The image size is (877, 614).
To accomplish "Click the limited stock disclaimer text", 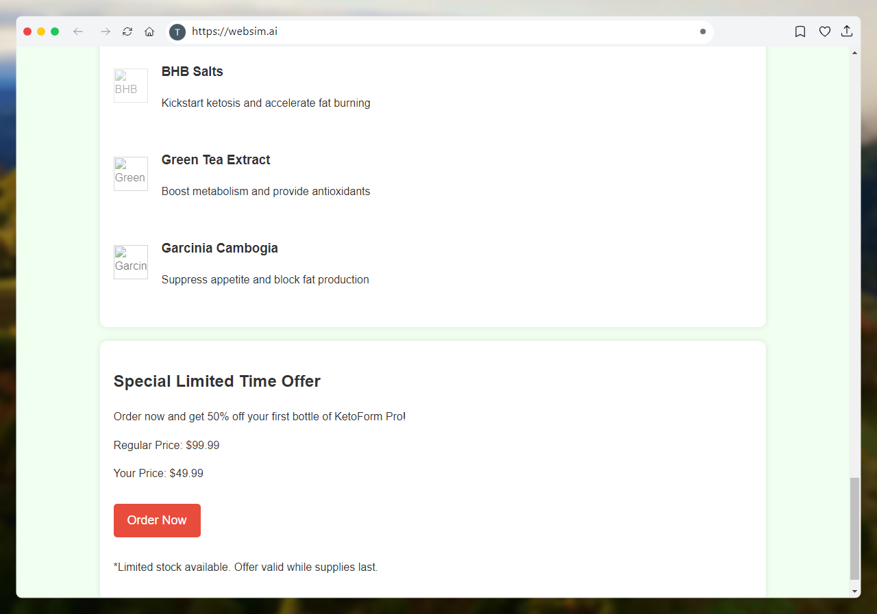I will [x=246, y=567].
